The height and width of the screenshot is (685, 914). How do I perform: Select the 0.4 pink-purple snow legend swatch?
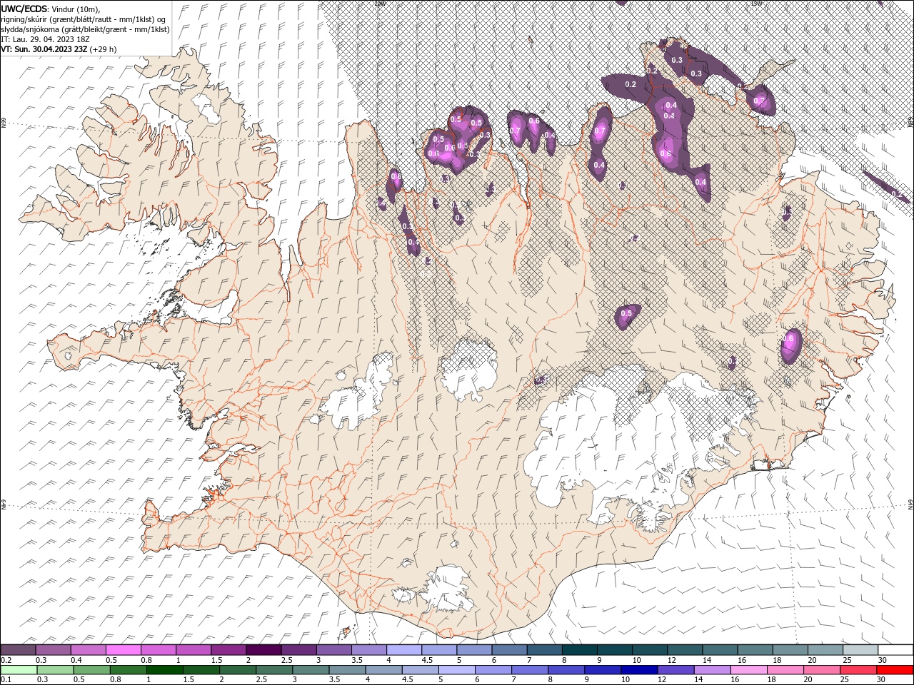click(88, 650)
